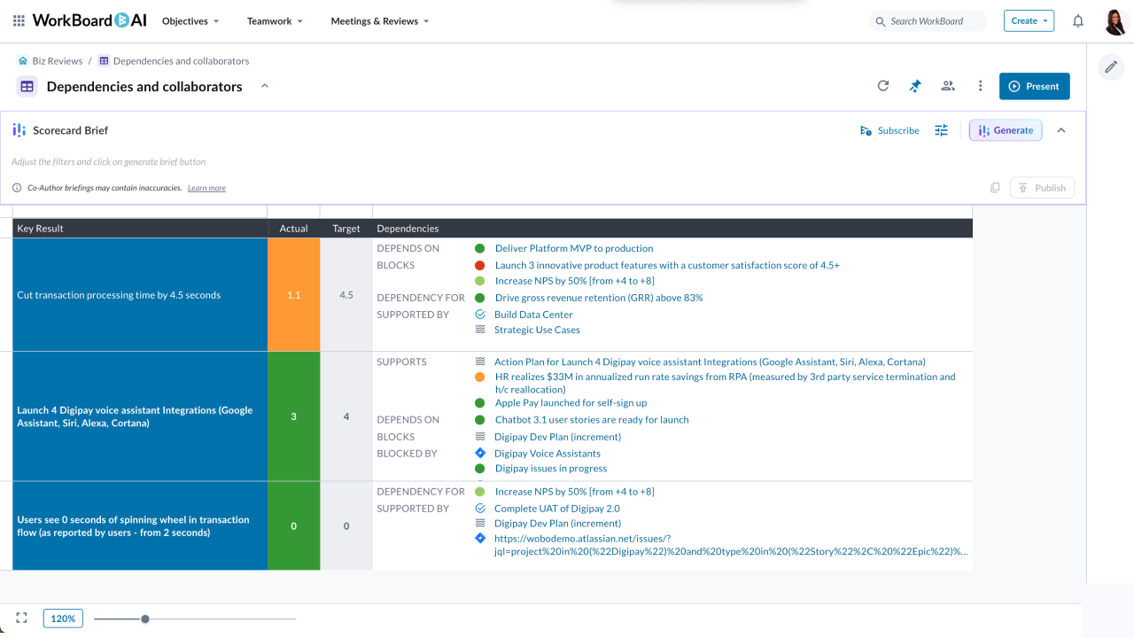1134x638 pixels.
Task: Click the Present button
Action: [x=1034, y=86]
